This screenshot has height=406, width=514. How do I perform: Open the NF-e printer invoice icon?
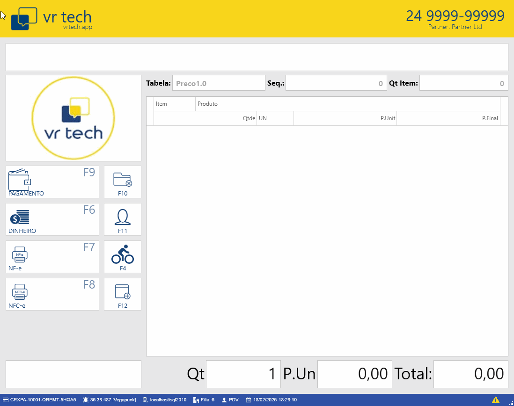pyautogui.click(x=20, y=254)
